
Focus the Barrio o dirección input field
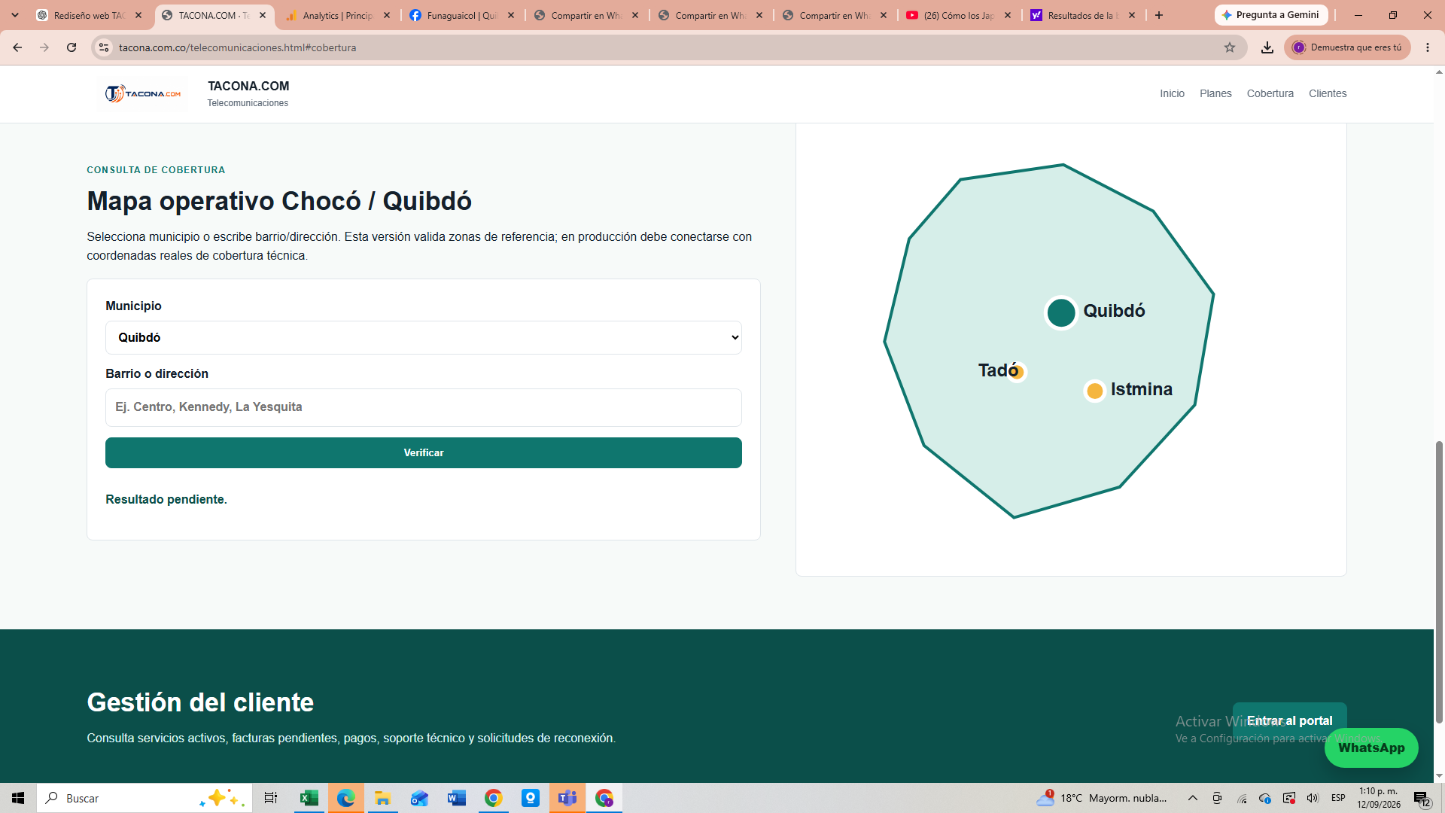point(424,407)
